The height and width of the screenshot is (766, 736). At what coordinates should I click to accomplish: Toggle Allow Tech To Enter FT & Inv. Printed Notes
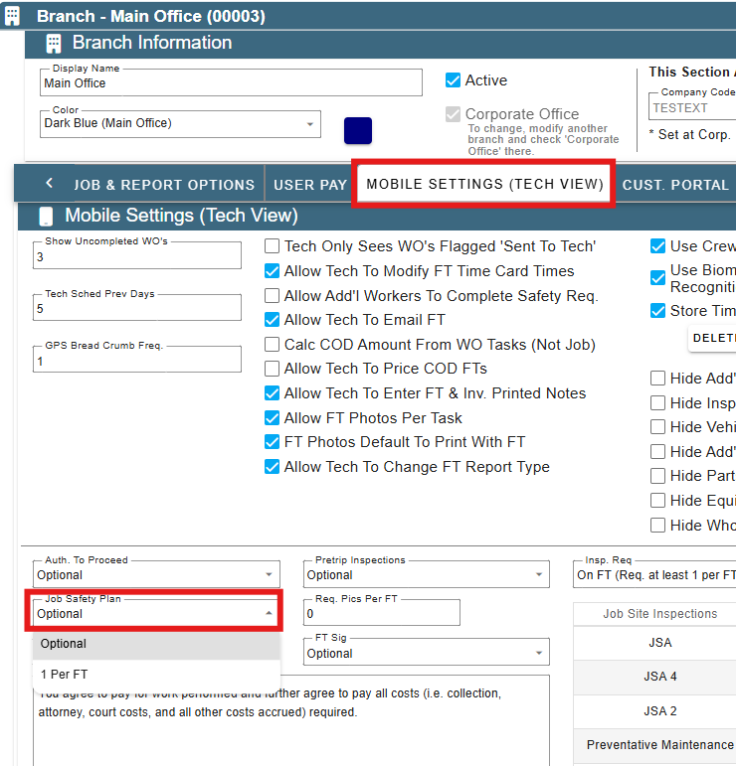point(272,393)
